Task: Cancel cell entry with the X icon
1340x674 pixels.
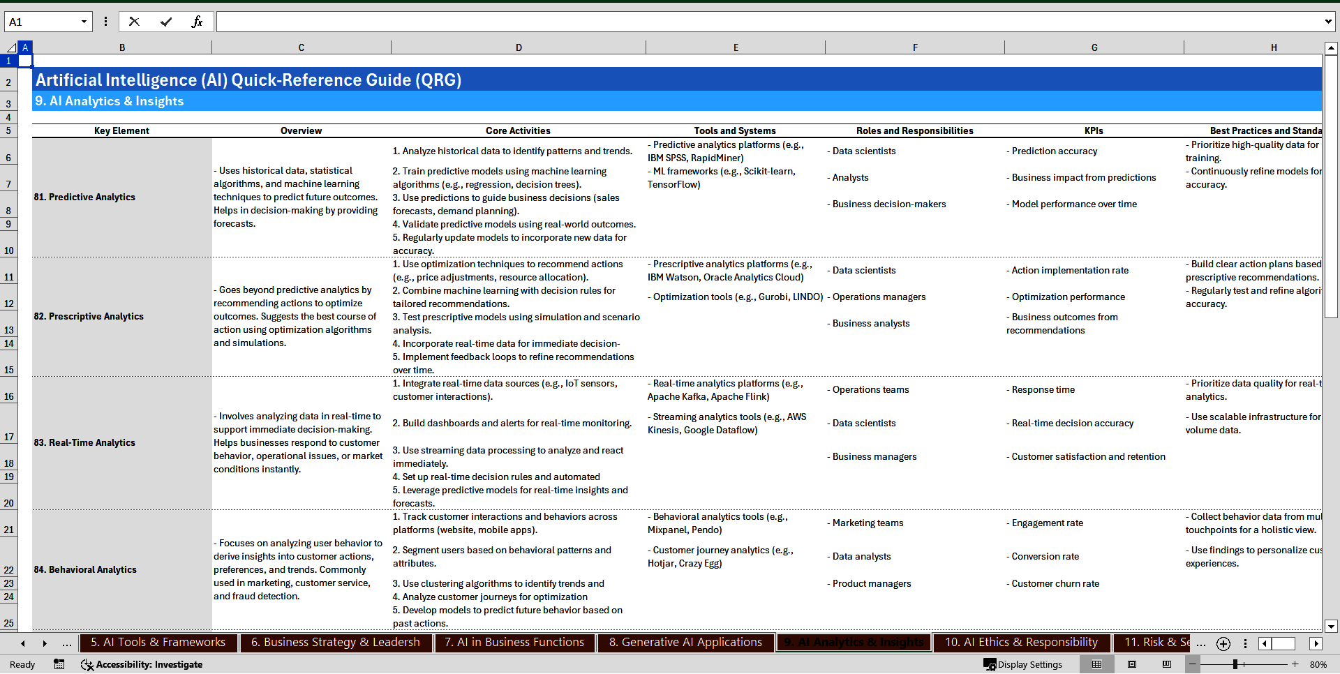Action: (134, 22)
